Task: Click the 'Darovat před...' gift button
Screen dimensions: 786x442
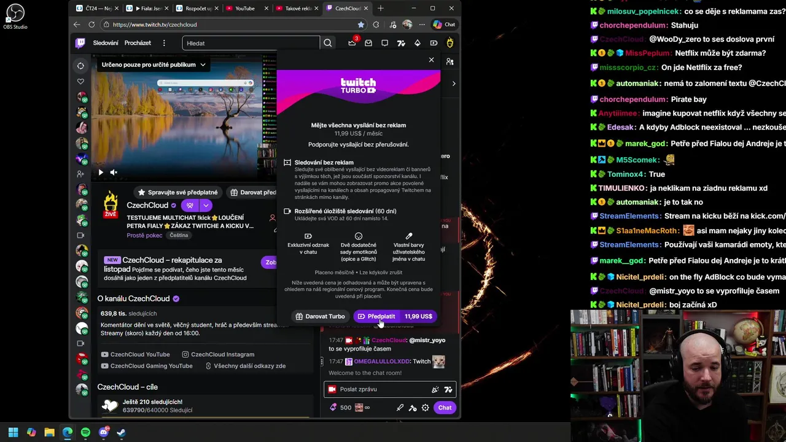Action: pyautogui.click(x=253, y=192)
